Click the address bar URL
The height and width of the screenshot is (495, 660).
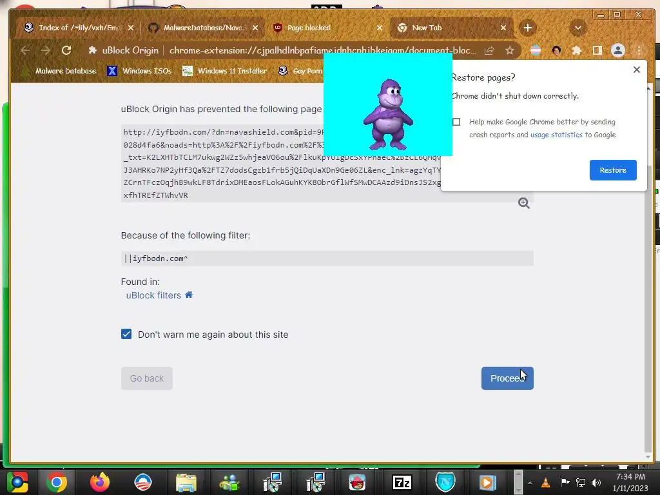[322, 50]
